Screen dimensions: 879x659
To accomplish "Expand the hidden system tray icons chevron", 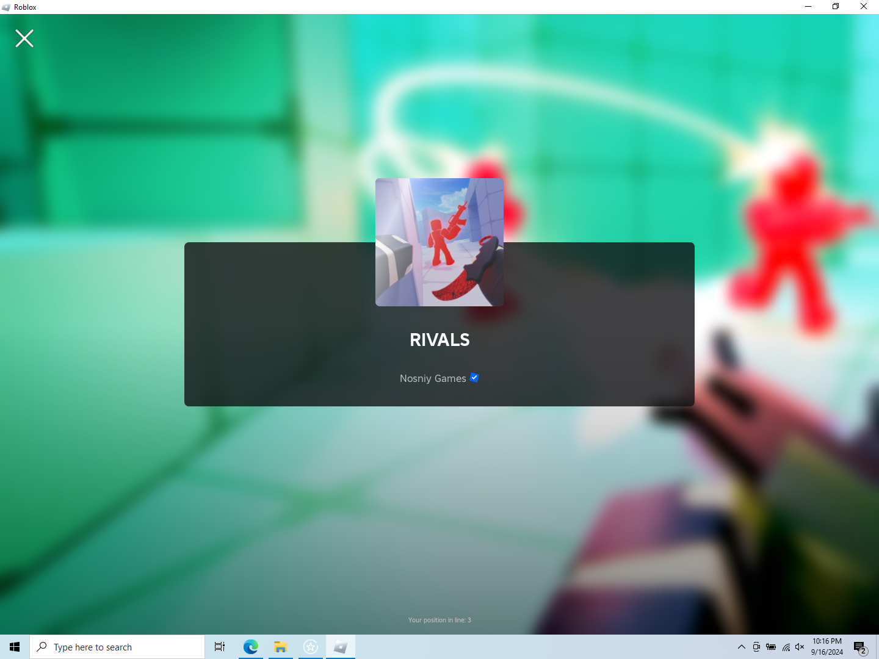I will (x=742, y=647).
